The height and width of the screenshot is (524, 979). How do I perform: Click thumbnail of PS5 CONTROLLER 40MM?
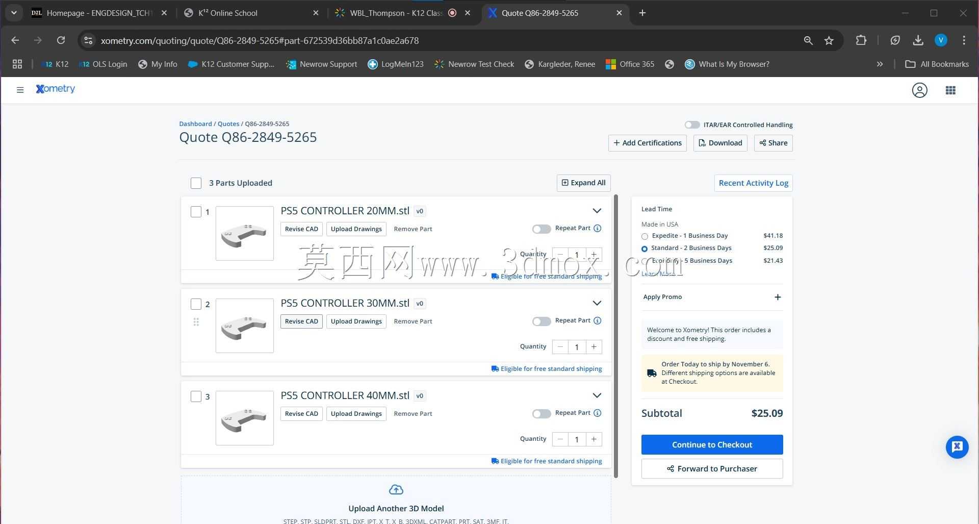point(245,418)
